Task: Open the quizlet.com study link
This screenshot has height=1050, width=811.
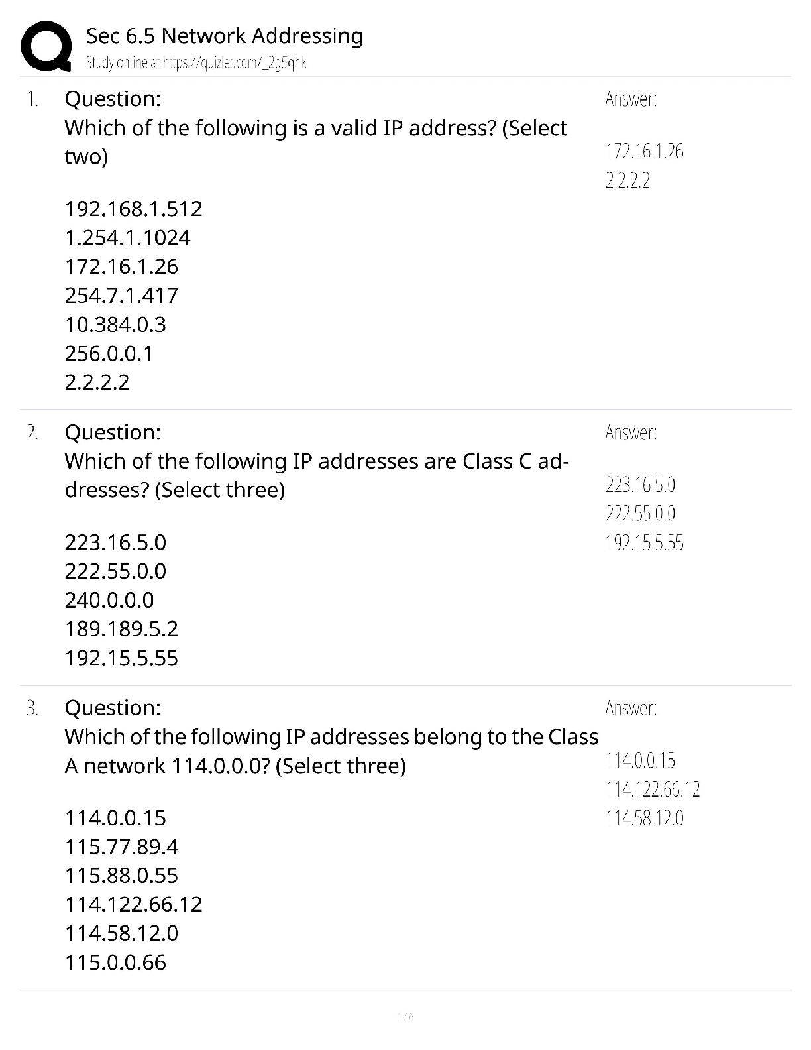Action: 196,63
